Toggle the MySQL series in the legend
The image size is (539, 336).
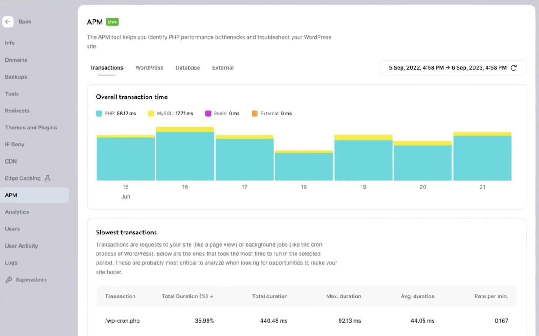171,113
